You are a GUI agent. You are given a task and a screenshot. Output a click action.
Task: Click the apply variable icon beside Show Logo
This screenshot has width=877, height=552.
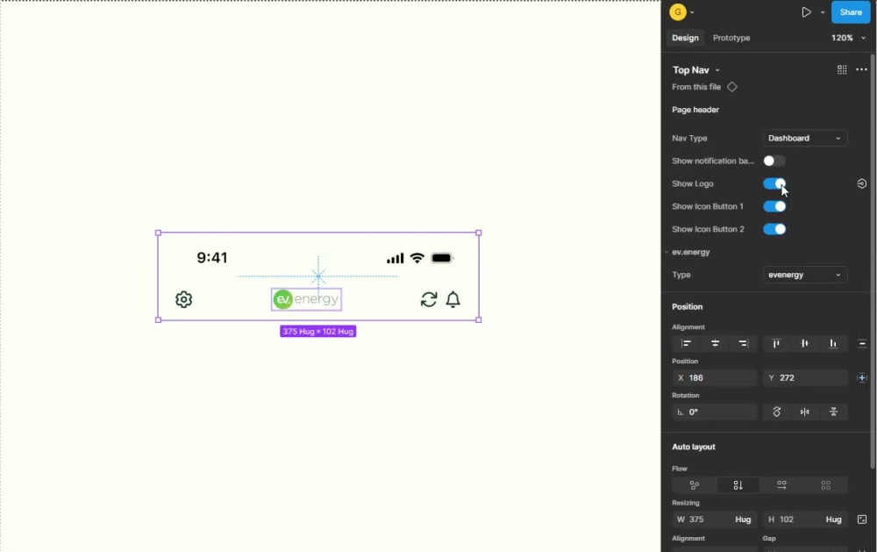861,183
